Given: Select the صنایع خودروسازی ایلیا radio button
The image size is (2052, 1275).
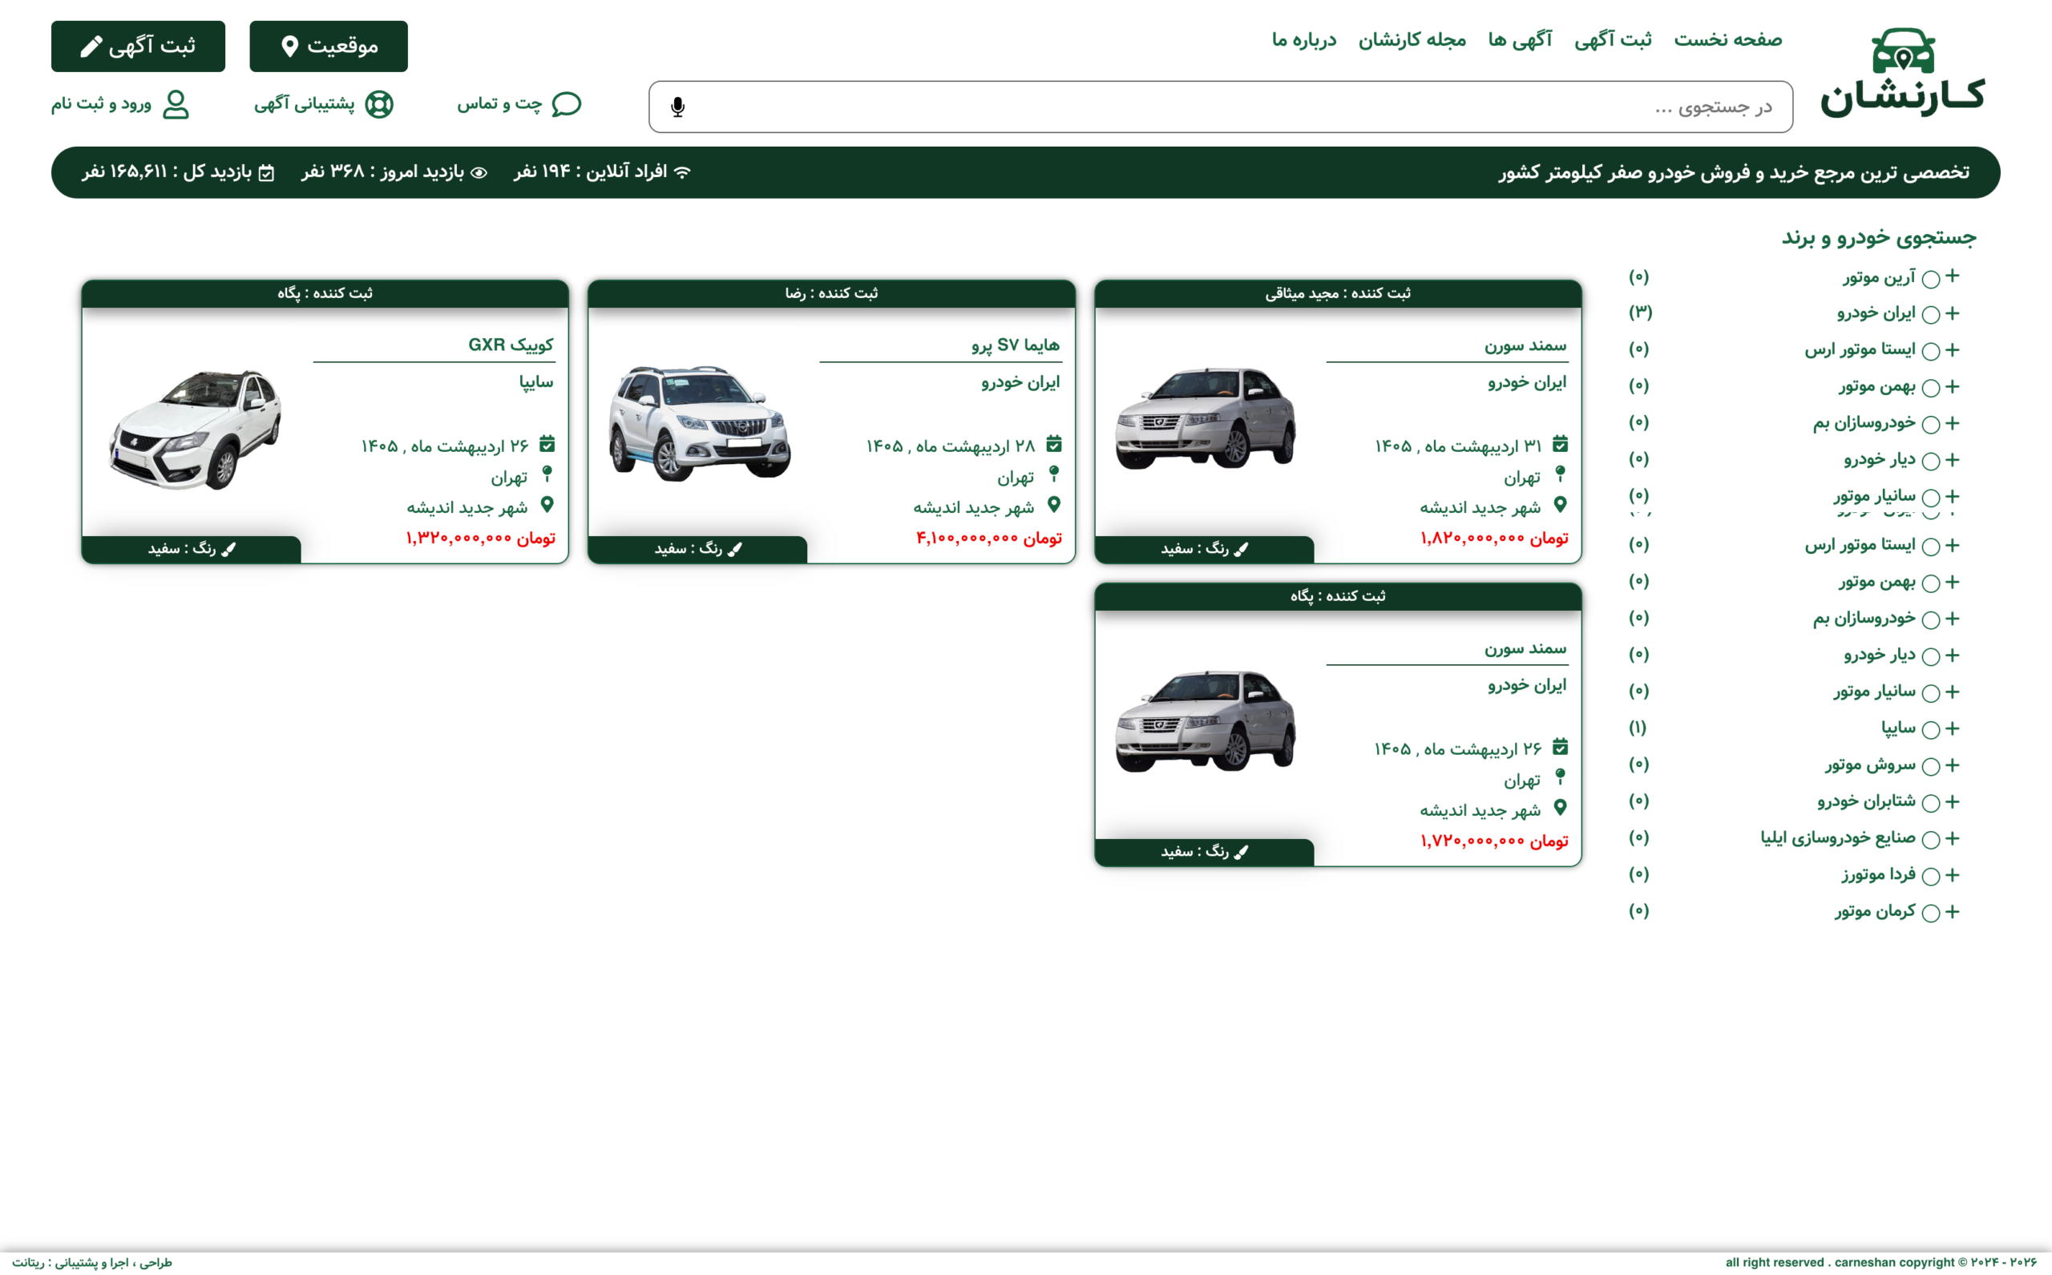Looking at the screenshot, I should [x=1930, y=839].
